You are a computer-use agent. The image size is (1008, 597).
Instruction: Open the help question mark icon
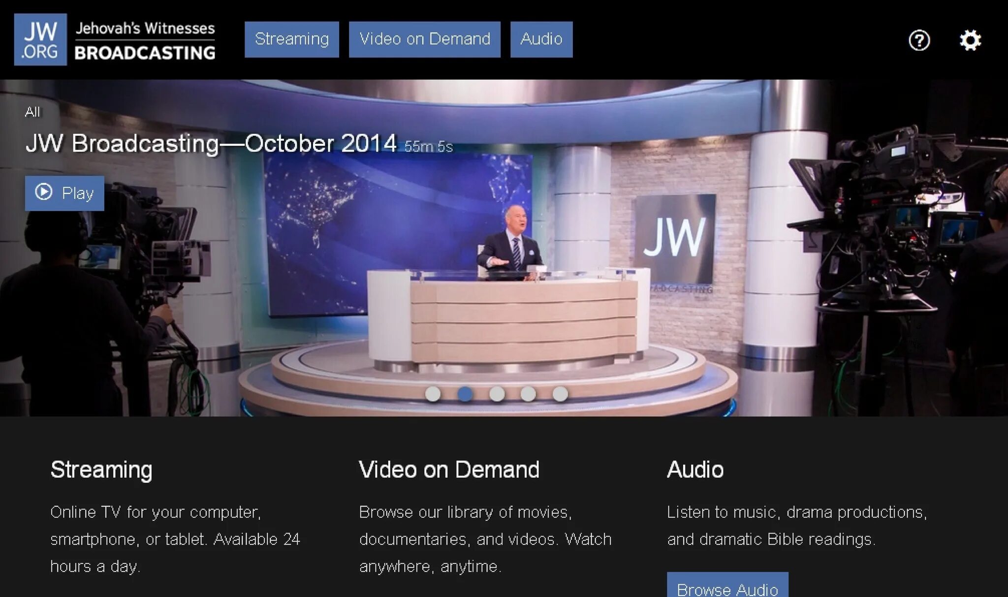pyautogui.click(x=919, y=40)
